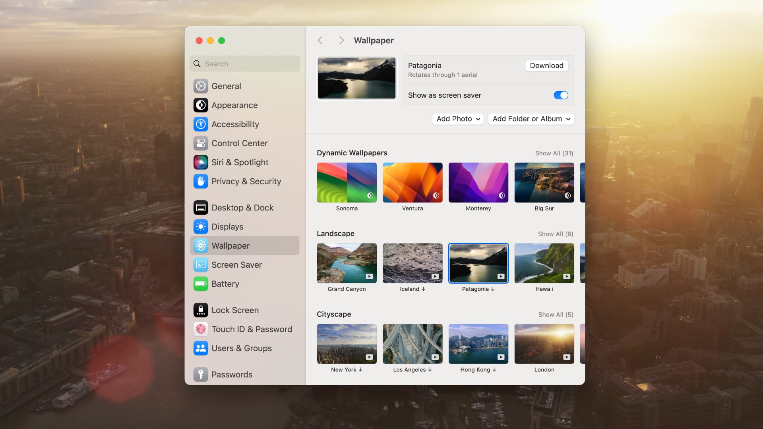Click the Desktop & Dock icon

(x=201, y=208)
